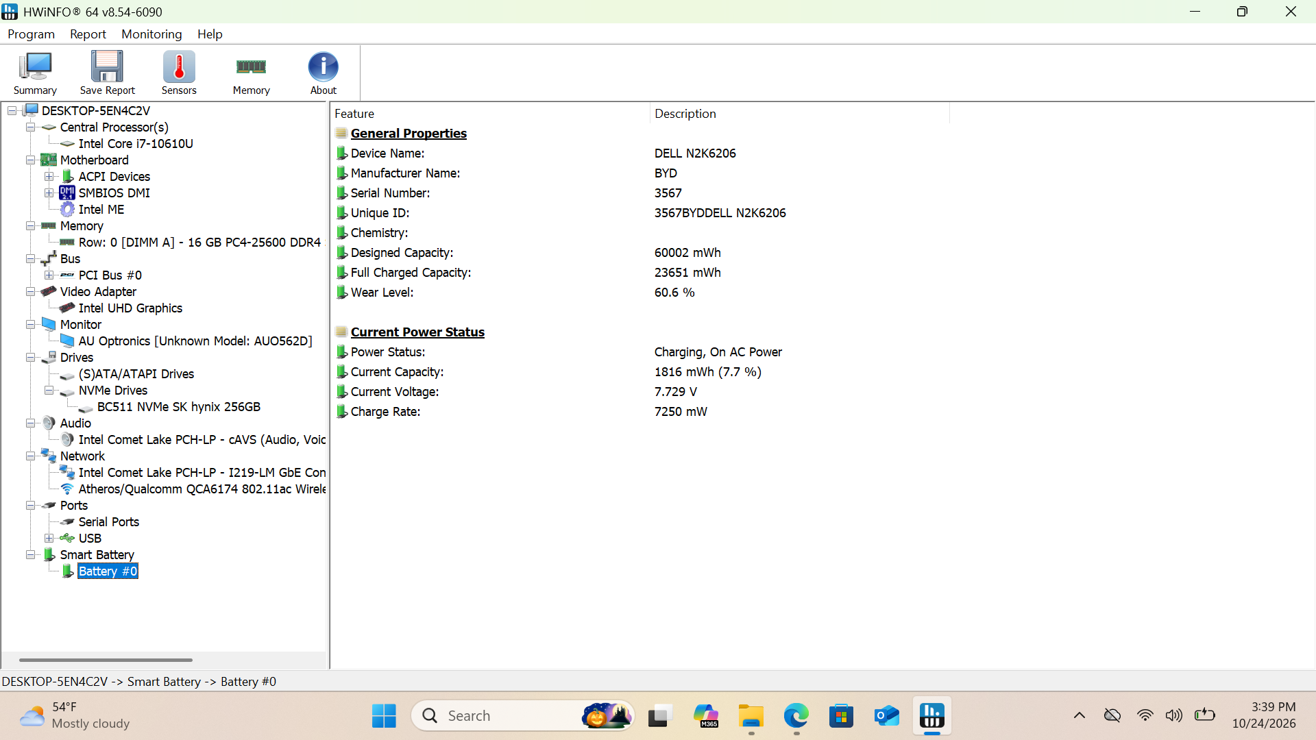Click the tree panel horizontal scrollbar
The width and height of the screenshot is (1316, 740).
click(x=106, y=660)
